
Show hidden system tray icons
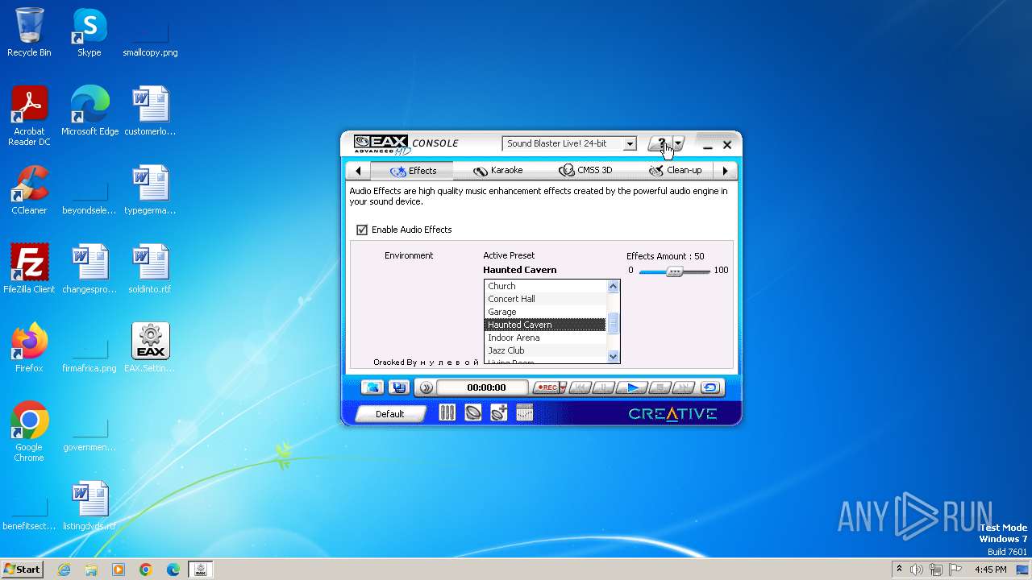pyautogui.click(x=900, y=570)
